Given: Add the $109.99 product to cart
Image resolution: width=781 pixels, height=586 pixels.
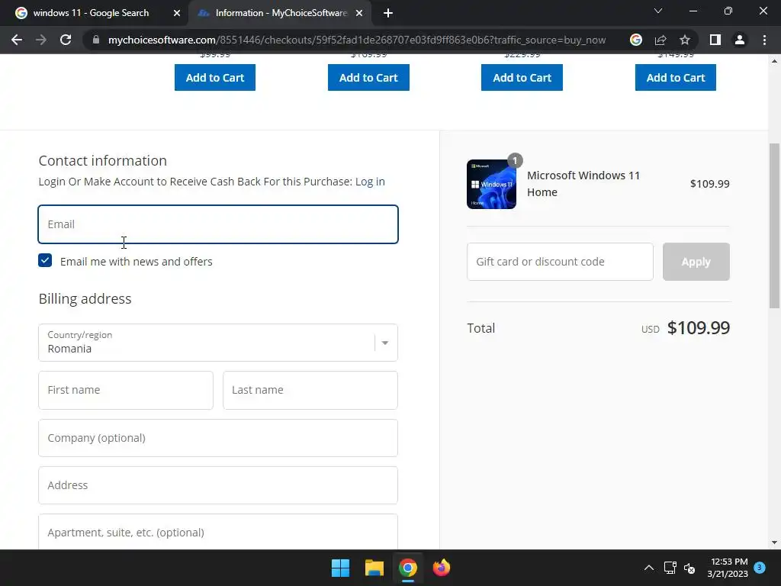Looking at the screenshot, I should pyautogui.click(x=368, y=77).
